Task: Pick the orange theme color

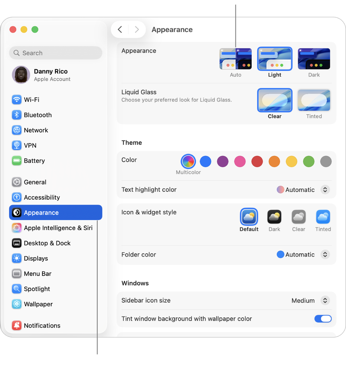Action: 274,161
